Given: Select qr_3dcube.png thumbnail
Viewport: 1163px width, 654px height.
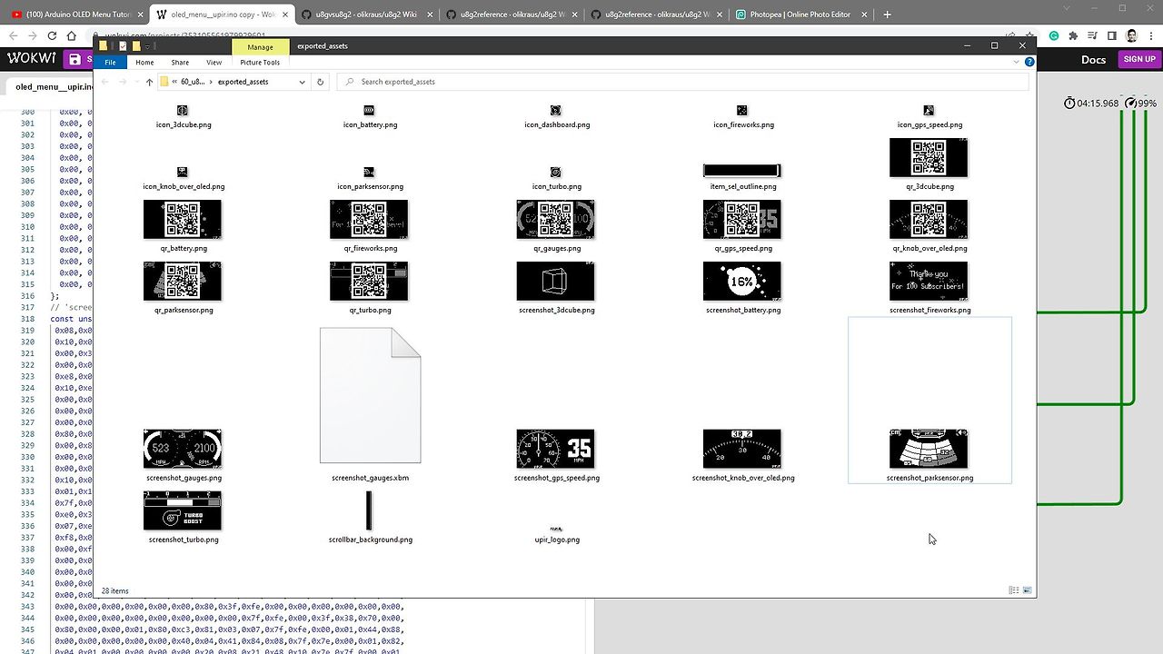Looking at the screenshot, I should click(929, 158).
